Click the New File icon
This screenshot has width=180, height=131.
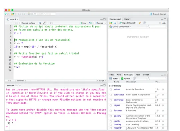[x=6, y=14]
